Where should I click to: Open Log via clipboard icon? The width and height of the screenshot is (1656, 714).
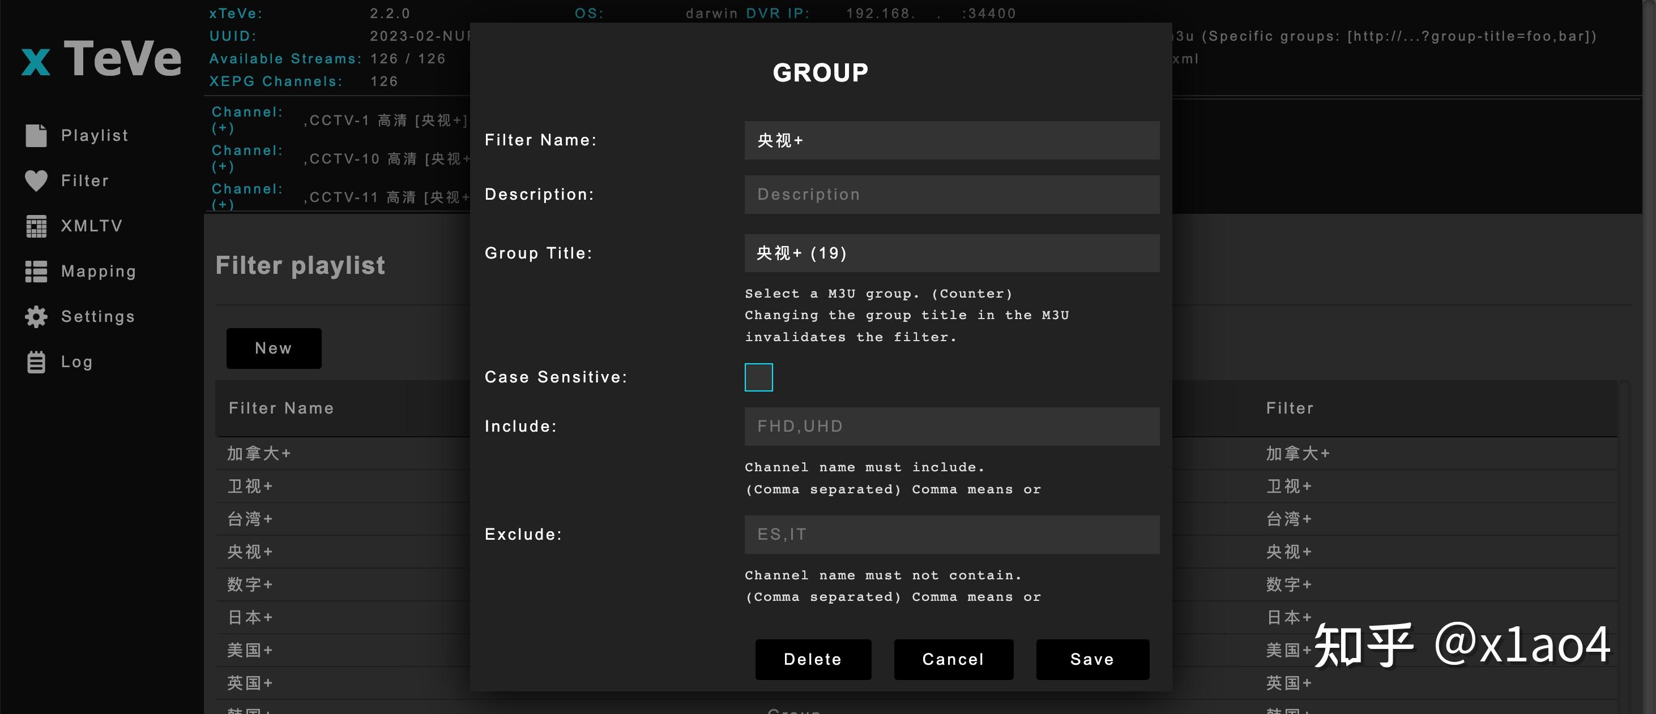37,362
